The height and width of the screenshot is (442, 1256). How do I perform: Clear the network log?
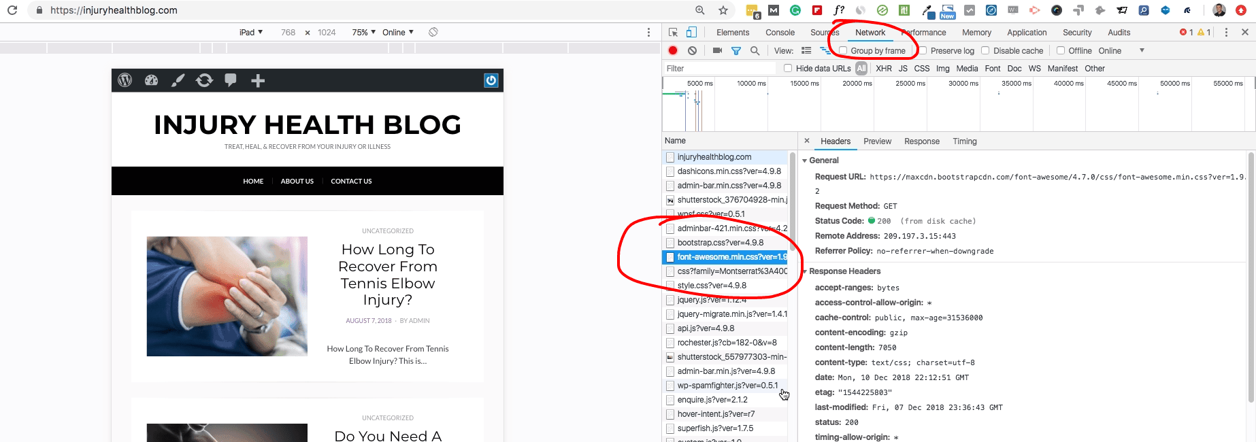(692, 50)
